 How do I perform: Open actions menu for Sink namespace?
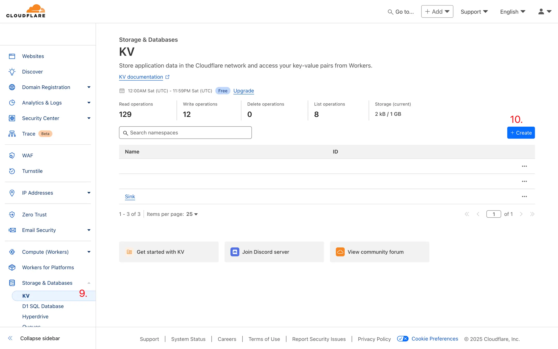[524, 196]
